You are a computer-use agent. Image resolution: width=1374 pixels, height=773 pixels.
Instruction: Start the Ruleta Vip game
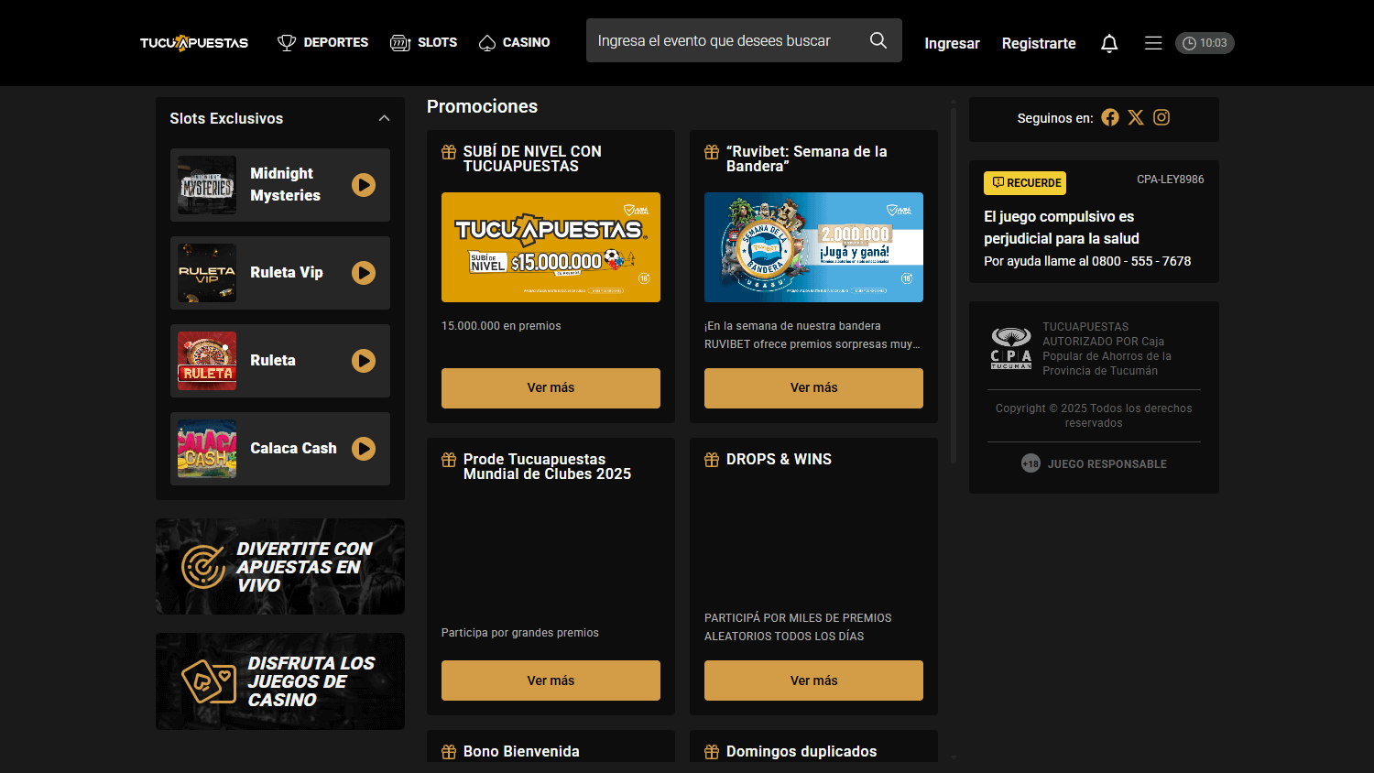[364, 272]
